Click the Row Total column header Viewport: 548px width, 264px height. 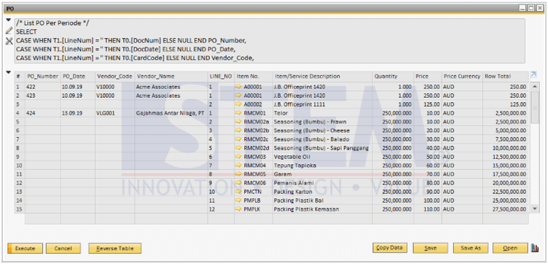pos(506,77)
